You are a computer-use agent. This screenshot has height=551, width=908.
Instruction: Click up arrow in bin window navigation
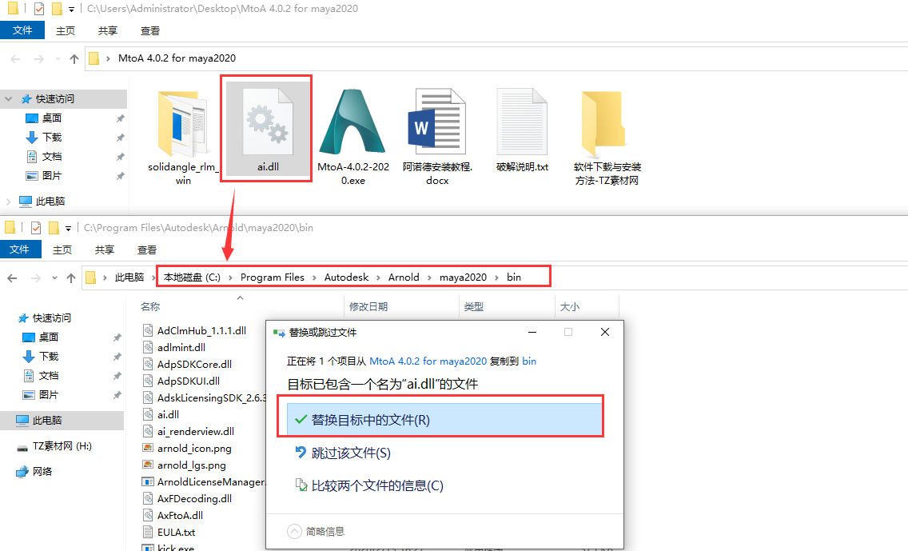point(71,278)
